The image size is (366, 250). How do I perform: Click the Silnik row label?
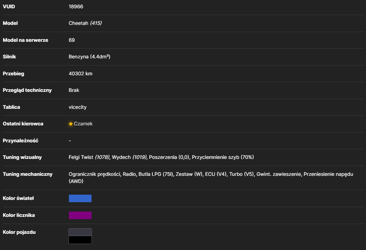click(9, 57)
